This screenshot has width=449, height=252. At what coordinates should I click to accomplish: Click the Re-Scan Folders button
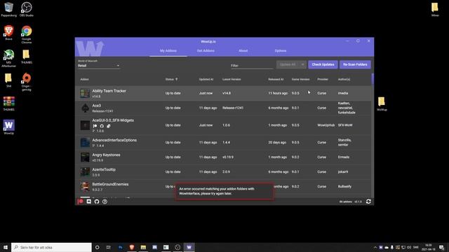tap(355, 64)
